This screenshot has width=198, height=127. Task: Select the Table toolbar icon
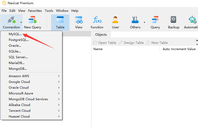(60, 20)
